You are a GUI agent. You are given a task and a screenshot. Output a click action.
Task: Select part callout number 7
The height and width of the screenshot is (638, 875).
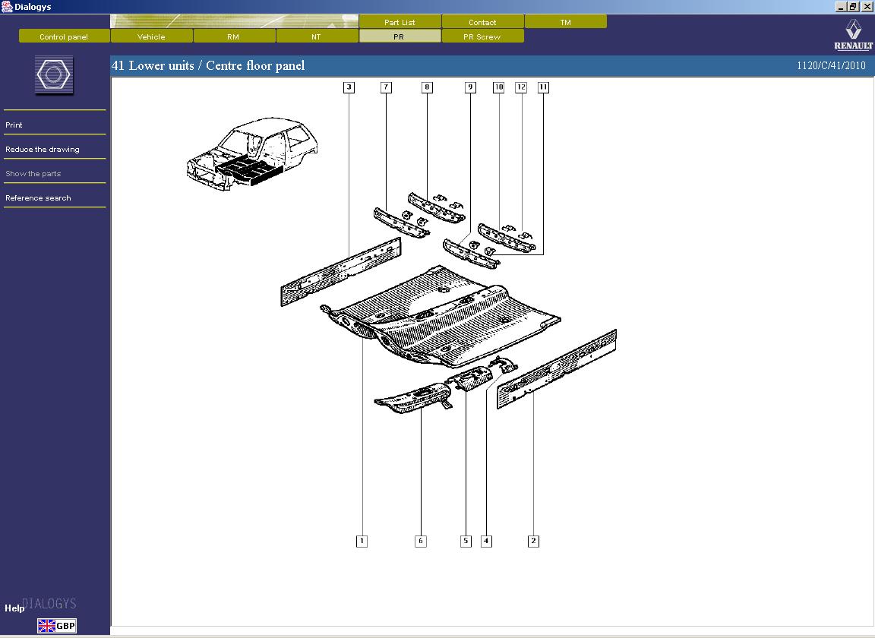[x=386, y=87]
